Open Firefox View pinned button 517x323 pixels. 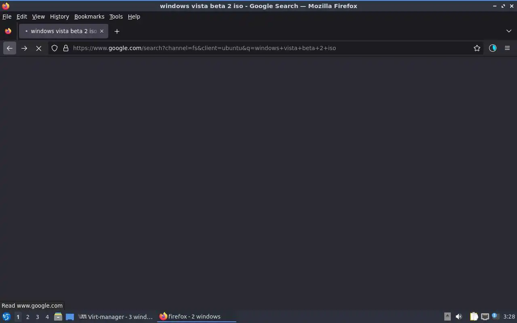point(8,31)
